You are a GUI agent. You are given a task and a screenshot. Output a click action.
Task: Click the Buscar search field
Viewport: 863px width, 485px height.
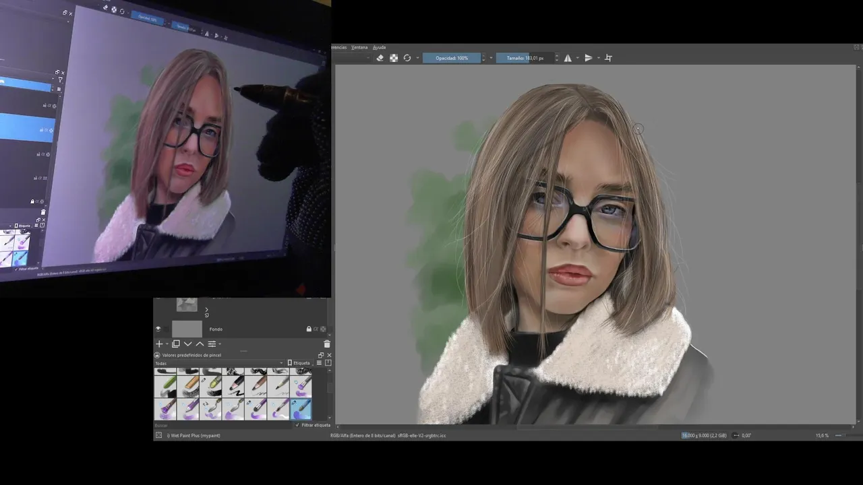[x=222, y=425]
